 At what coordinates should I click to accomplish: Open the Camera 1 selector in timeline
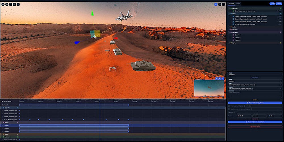point(9,105)
